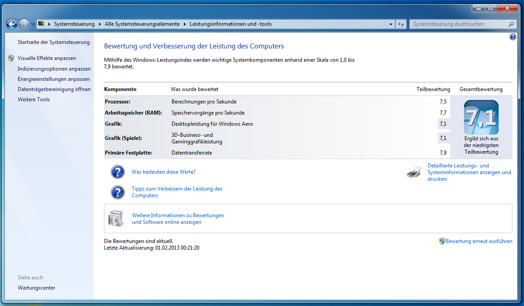Open 'Datenträgerbereinigung öffnen' link
Viewport: 524px width, 306px height.
click(x=54, y=89)
